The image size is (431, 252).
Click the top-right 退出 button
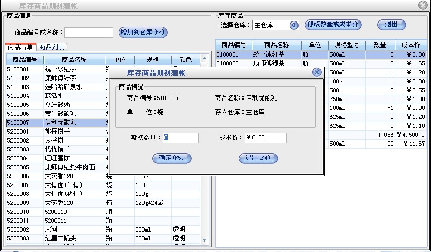391,25
